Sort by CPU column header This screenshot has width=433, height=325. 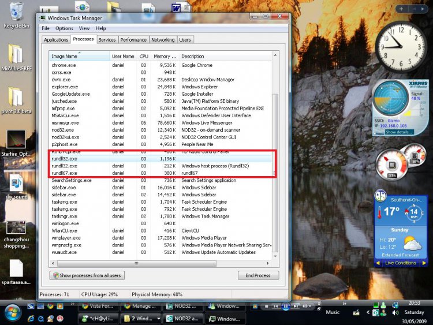144,57
